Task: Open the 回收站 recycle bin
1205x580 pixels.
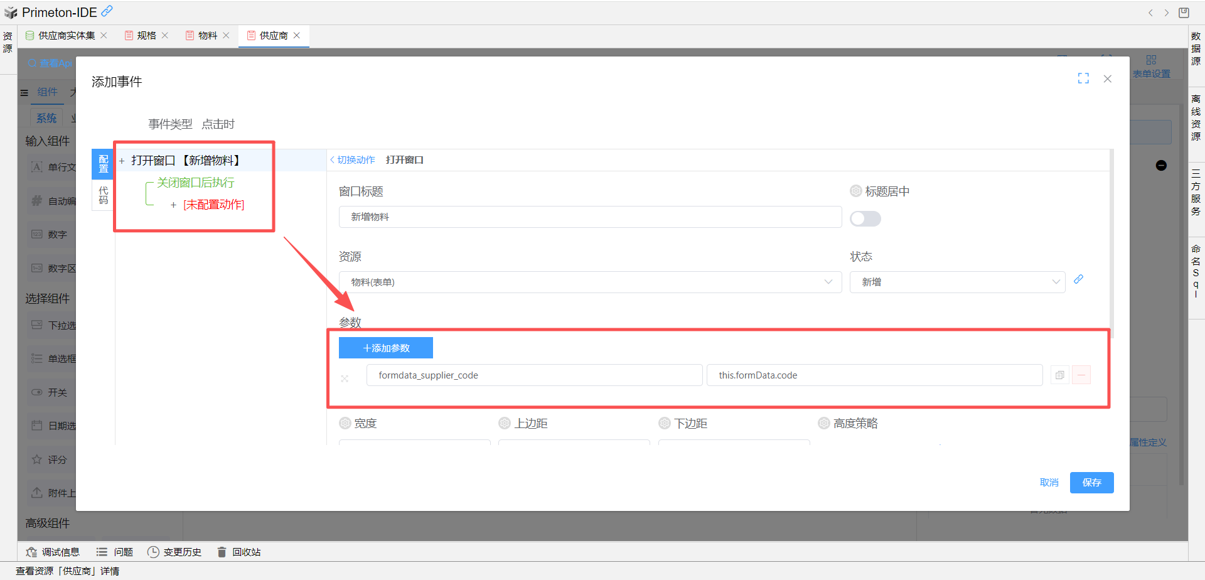Action: coord(239,552)
